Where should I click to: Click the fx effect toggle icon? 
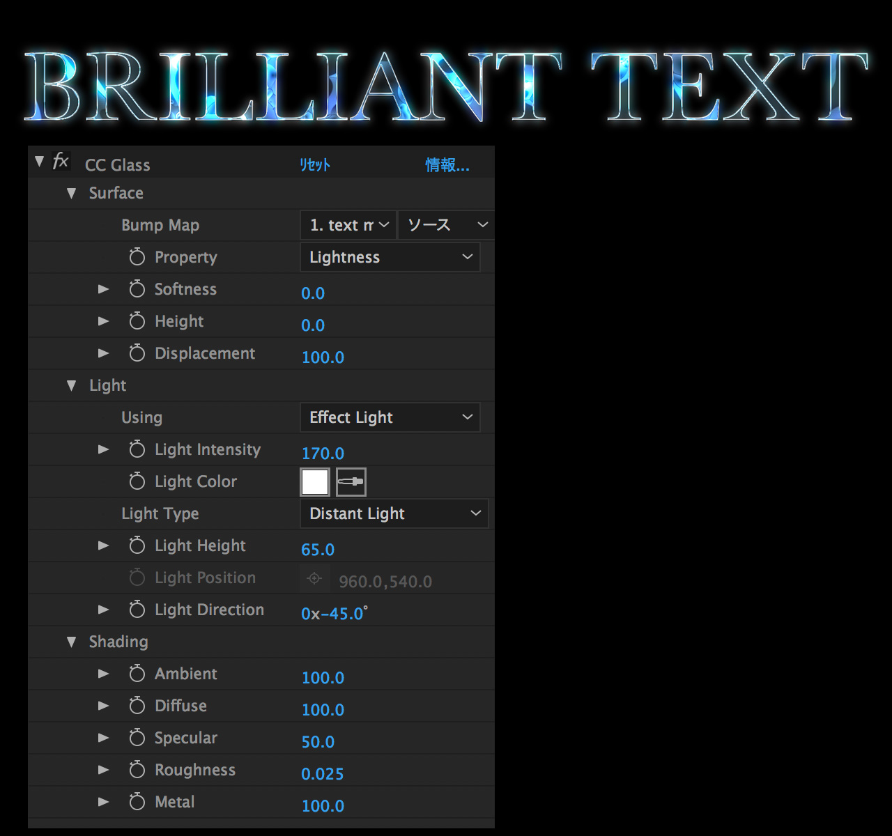(x=61, y=162)
